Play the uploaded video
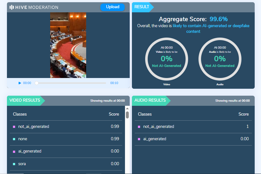Viewport: 261px width, 174px height. pos(20,83)
